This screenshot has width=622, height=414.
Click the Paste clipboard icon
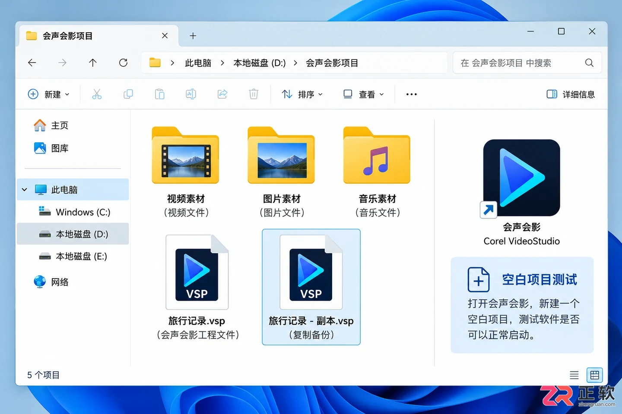(160, 94)
